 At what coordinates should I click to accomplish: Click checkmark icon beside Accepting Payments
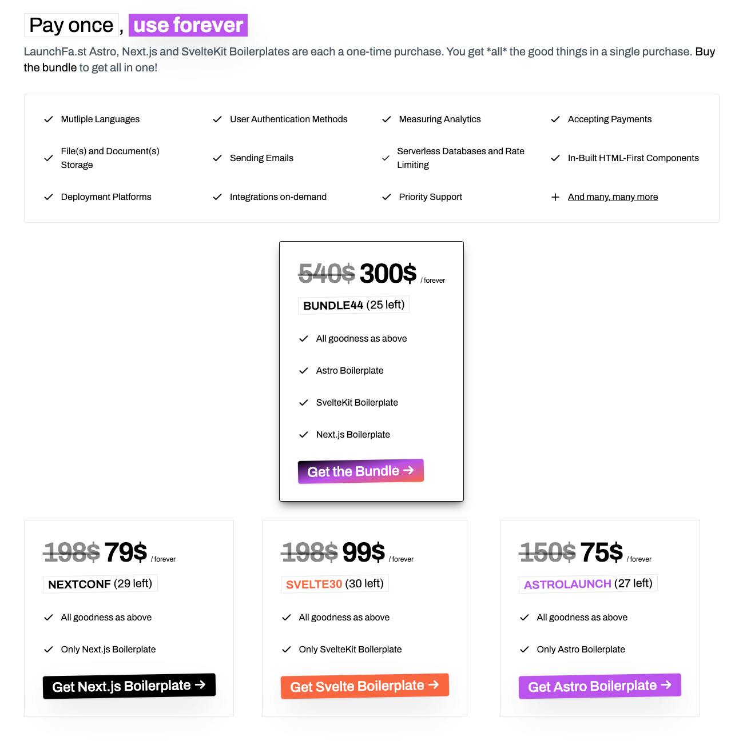tap(555, 119)
